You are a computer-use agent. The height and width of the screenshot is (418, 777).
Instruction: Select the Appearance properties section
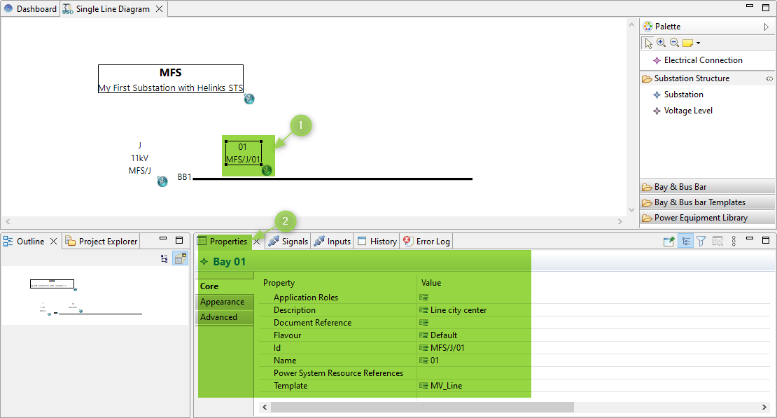tap(223, 302)
